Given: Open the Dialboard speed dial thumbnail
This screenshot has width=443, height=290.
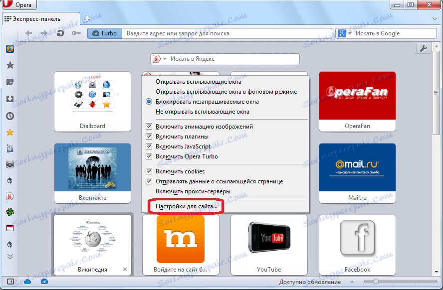Looking at the screenshot, I should [92, 102].
